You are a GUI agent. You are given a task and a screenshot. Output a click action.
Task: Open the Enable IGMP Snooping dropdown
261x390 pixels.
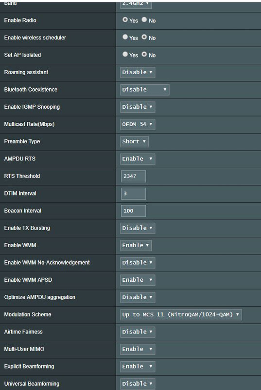(x=138, y=107)
